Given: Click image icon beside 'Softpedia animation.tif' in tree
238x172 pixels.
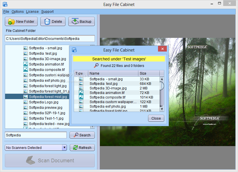Looking at the screenshot, I should (x=26, y=64).
